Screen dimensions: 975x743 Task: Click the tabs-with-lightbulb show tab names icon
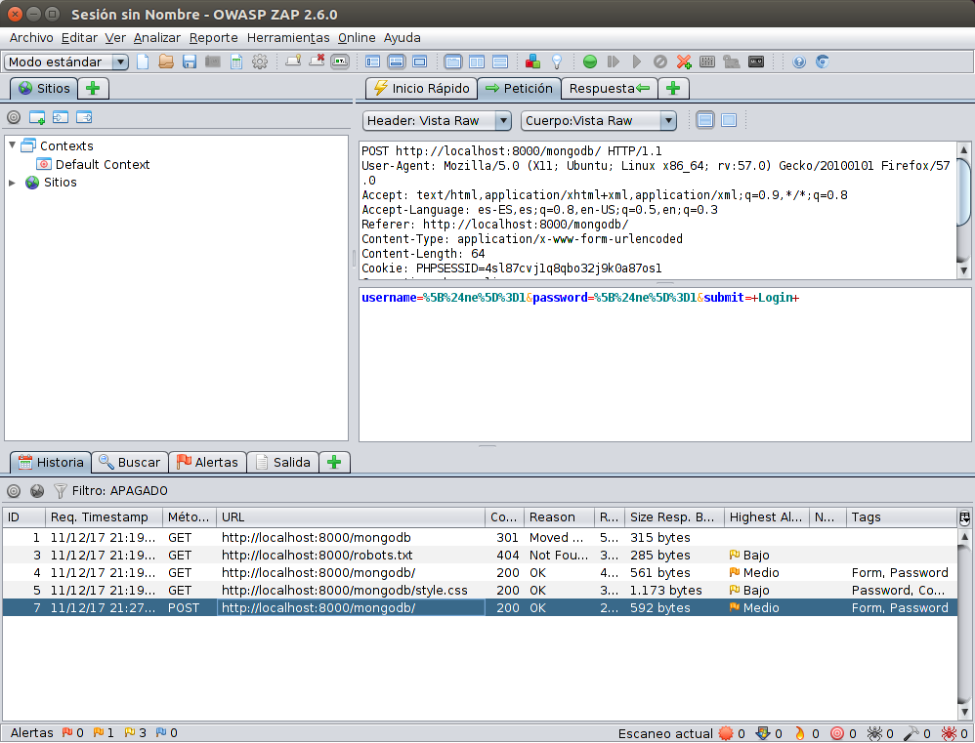click(x=293, y=62)
